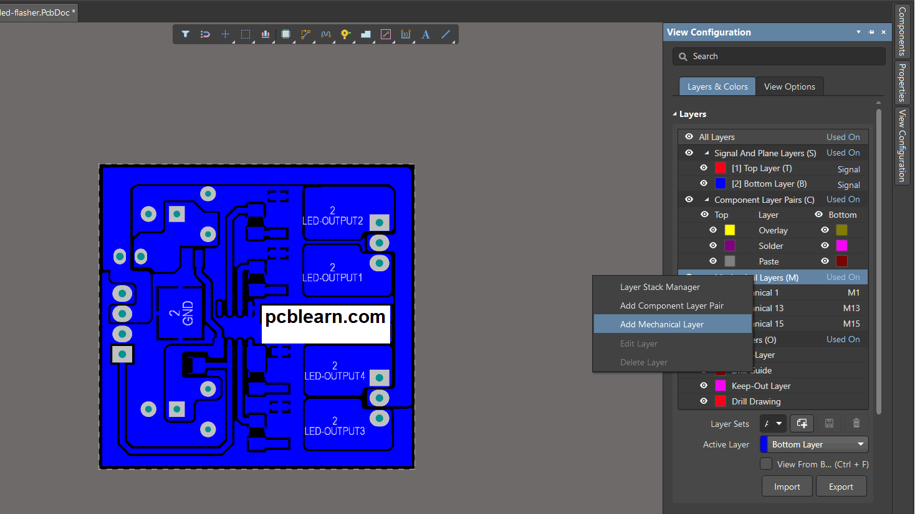Enable the View From Bottom checkbox
This screenshot has width=915, height=514.
(766, 464)
